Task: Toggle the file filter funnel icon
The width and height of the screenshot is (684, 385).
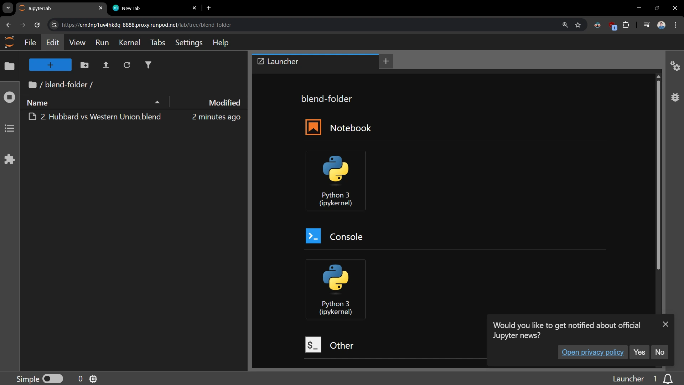Action: 148,65
